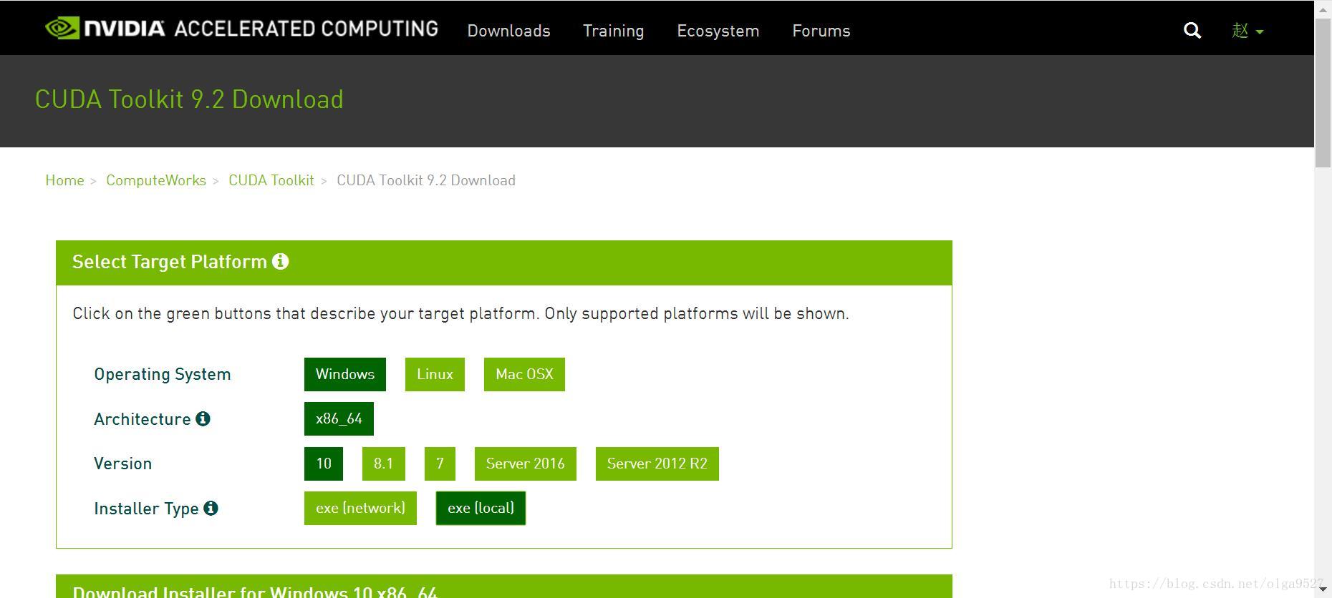This screenshot has height=598, width=1332.
Task: Select Windows version 8.1
Action: [x=383, y=464]
